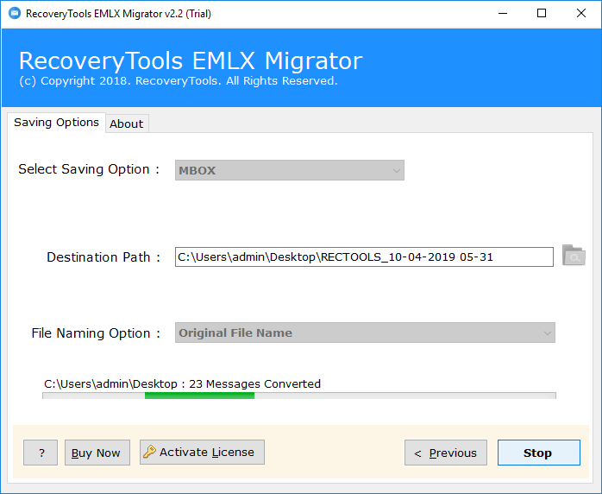Open the browse folder icon beside Destination Path
602x494 pixels.
pyautogui.click(x=574, y=255)
